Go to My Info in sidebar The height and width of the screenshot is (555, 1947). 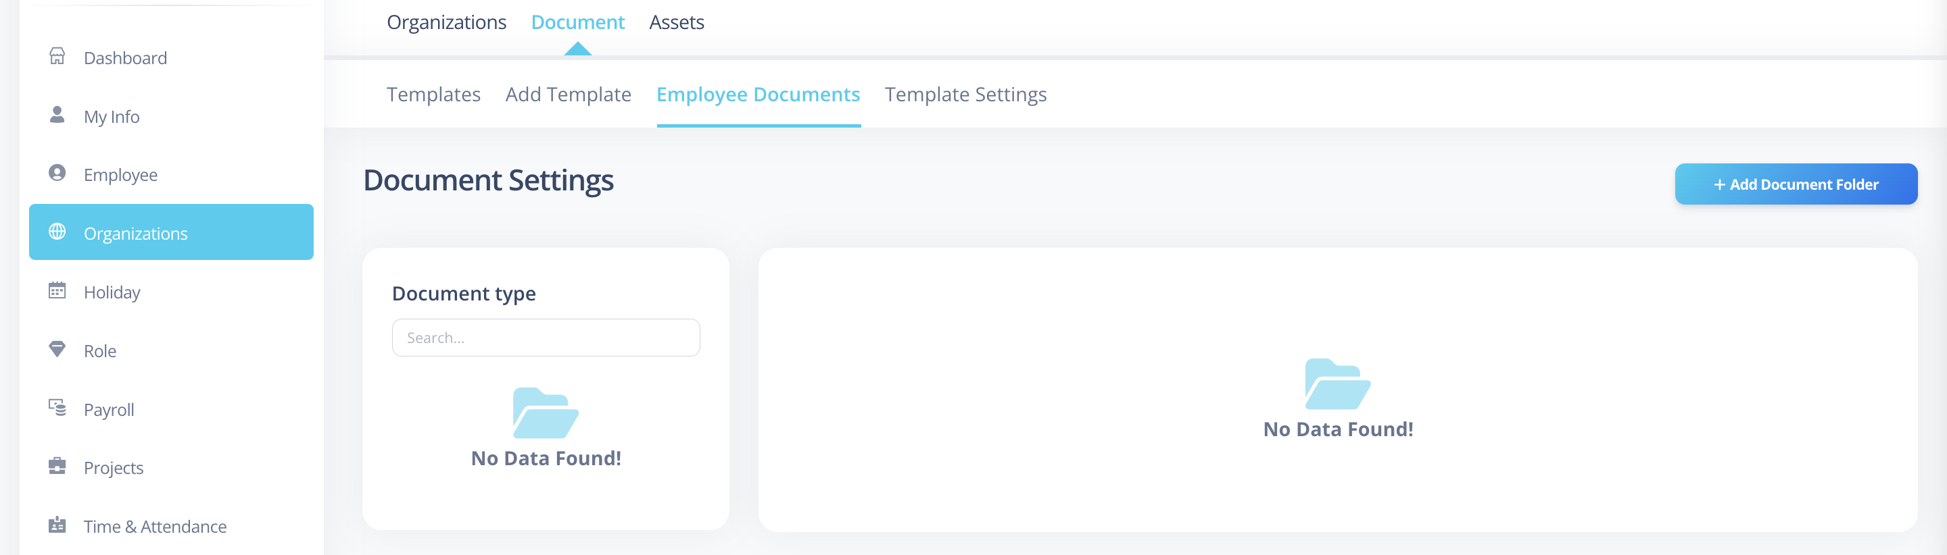[x=171, y=116]
